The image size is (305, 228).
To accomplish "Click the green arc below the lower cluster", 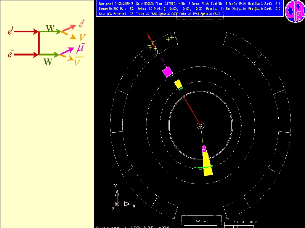I will click(x=203, y=167).
